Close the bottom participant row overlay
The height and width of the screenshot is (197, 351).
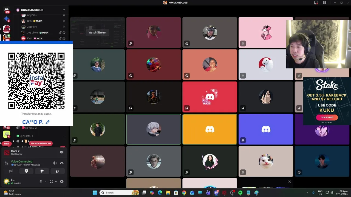[289, 182]
